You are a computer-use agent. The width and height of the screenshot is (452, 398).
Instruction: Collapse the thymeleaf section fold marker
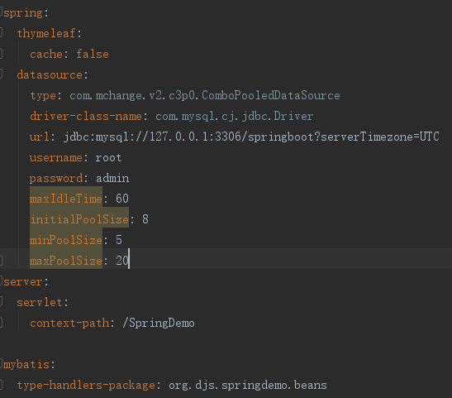click(1, 32)
